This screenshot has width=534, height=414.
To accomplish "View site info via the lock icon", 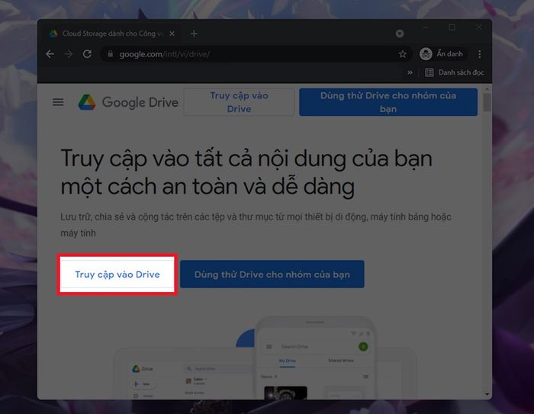I will coord(110,54).
